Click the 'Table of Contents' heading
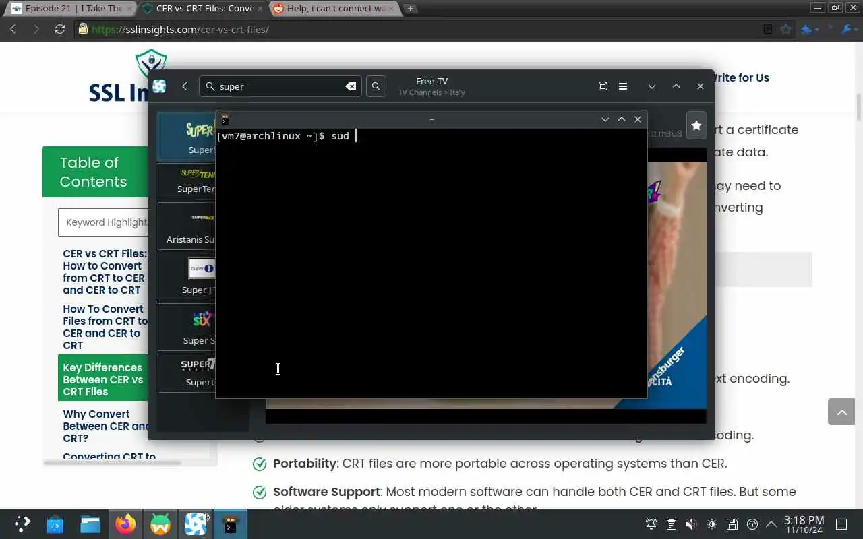 (x=93, y=172)
